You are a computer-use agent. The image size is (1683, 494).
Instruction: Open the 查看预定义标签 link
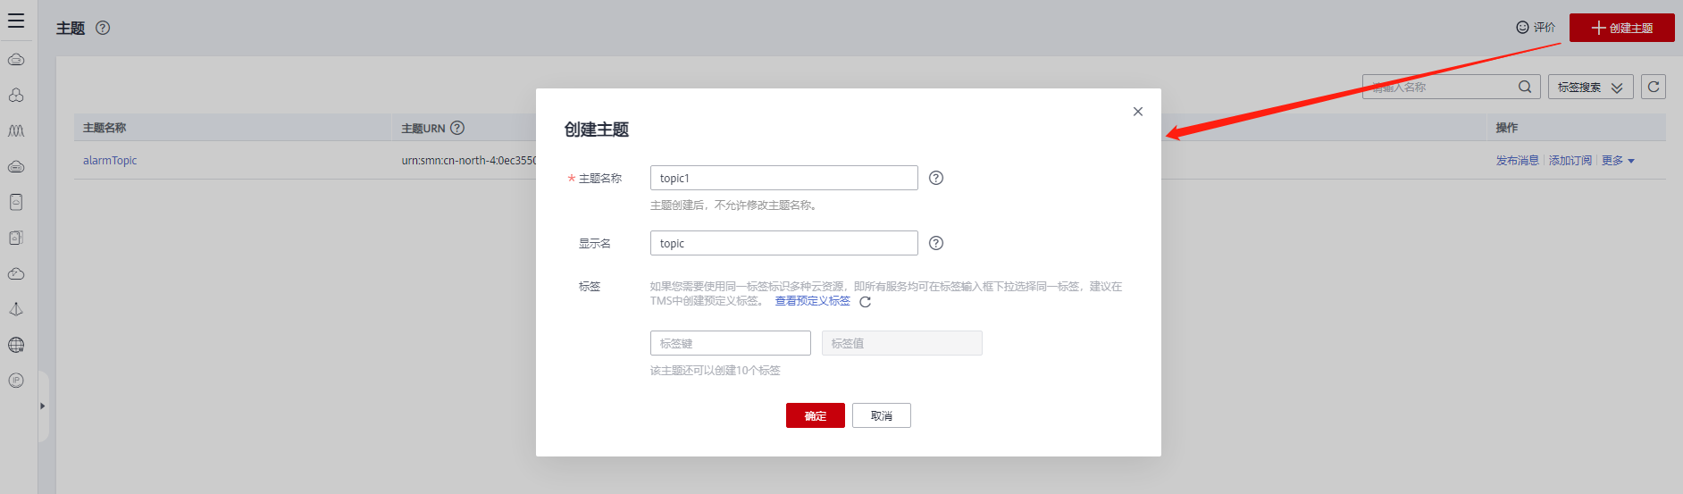click(x=812, y=301)
